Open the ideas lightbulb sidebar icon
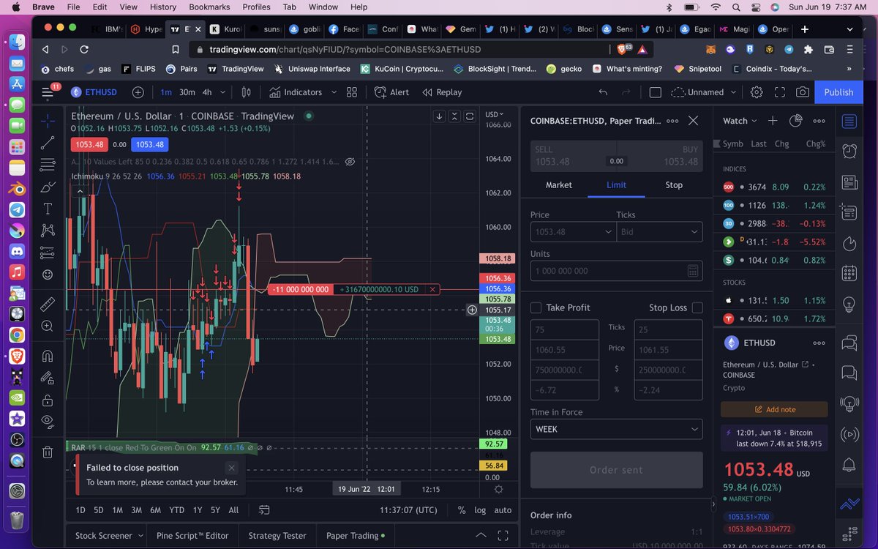Image resolution: width=878 pixels, height=549 pixels. tap(849, 305)
